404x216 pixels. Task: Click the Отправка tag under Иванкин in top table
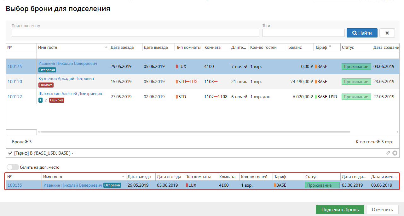47,70
